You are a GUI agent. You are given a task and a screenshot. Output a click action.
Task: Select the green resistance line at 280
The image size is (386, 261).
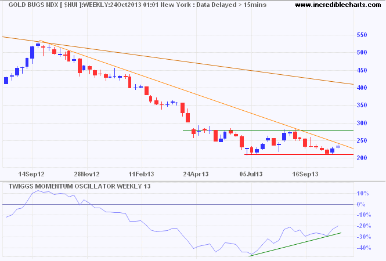(268, 130)
